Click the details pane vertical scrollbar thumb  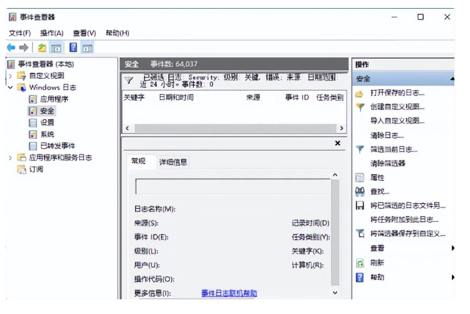pyautogui.click(x=335, y=233)
